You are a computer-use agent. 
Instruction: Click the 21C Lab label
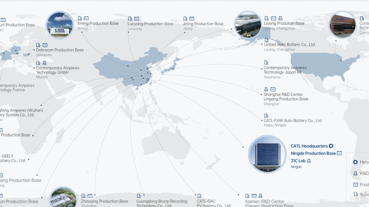click(298, 161)
